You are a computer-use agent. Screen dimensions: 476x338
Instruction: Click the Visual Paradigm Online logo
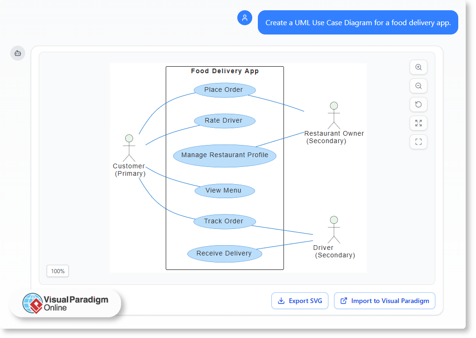[65, 303]
